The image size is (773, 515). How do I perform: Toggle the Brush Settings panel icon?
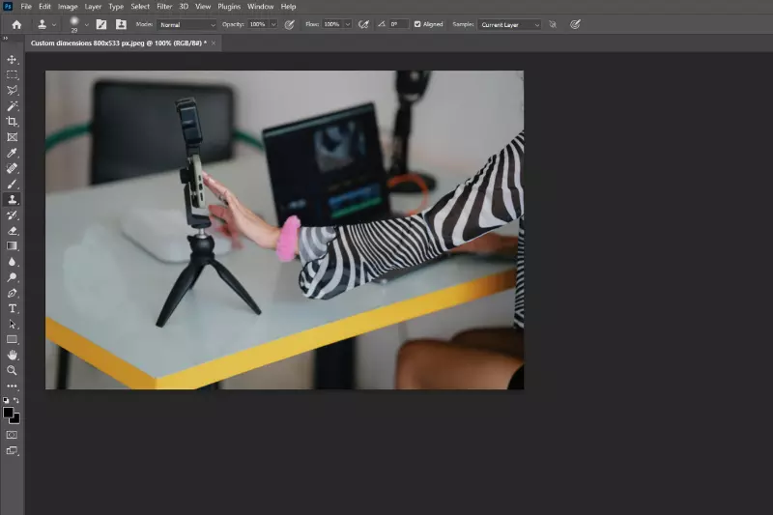coord(101,25)
